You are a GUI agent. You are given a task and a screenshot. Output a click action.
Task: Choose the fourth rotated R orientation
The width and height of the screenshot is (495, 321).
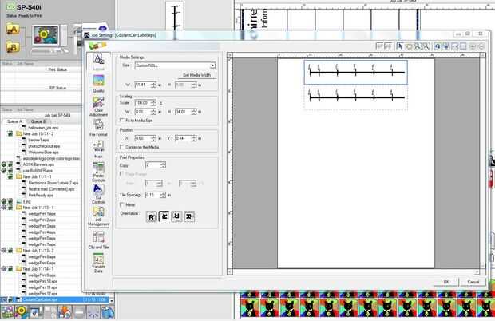189,216
